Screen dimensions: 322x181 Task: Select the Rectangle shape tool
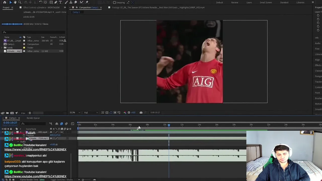click(51, 2)
